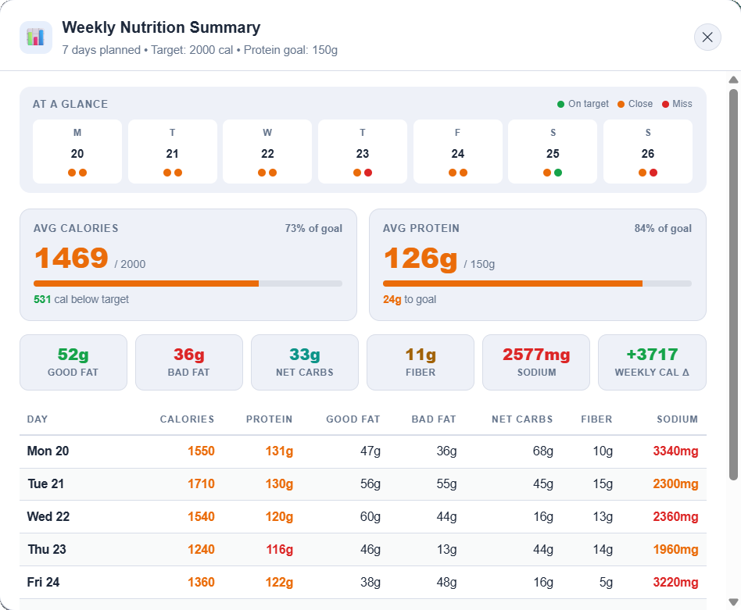The image size is (741, 610).
Task: Select Thursday 23 day card
Action: (363, 152)
